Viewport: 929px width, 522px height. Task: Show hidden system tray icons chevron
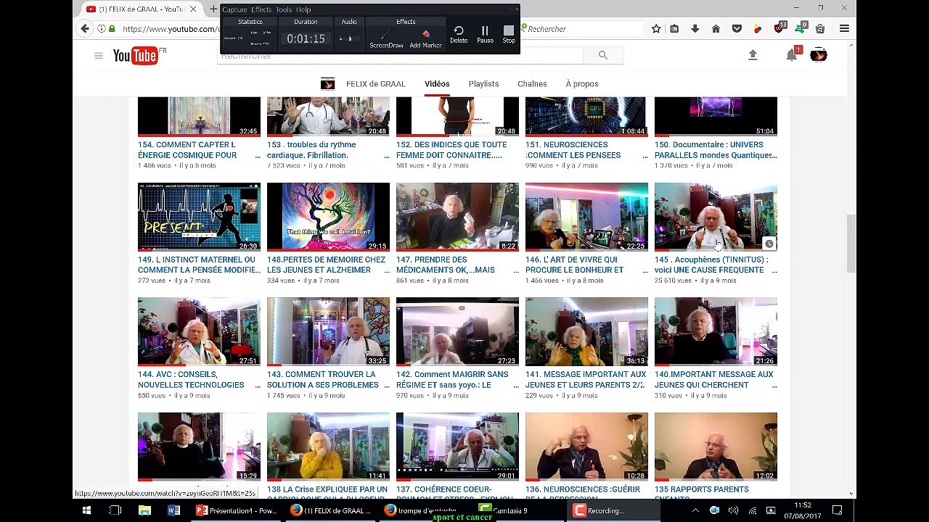pyautogui.click(x=695, y=510)
